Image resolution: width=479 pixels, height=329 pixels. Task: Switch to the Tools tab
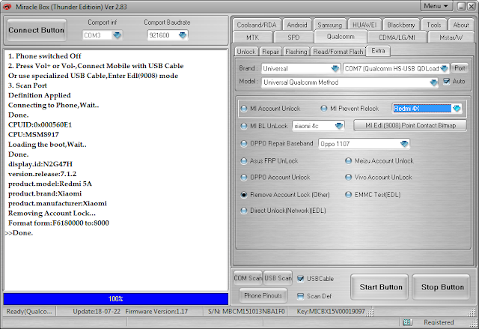point(434,25)
